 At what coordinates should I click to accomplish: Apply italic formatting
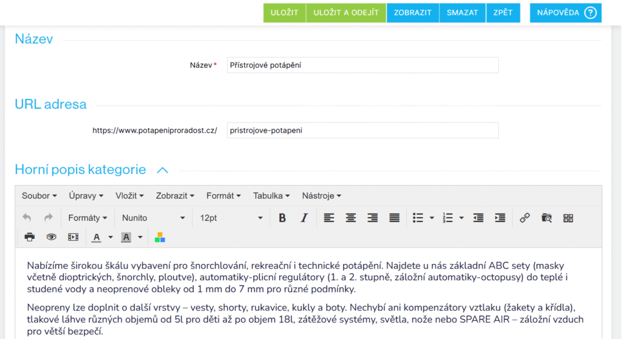[x=304, y=218]
